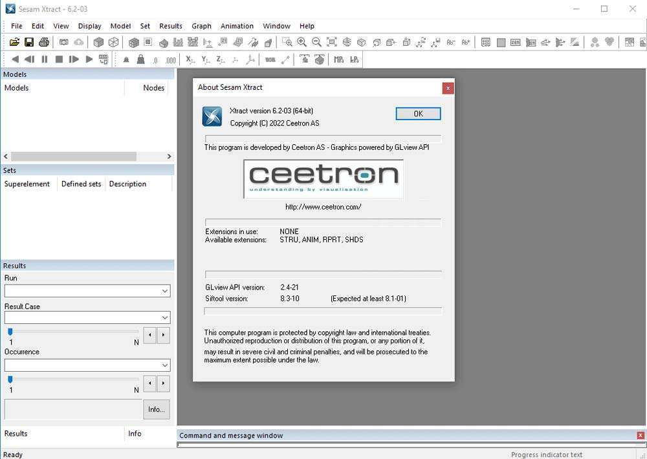Close the Command and message window
The height and width of the screenshot is (459, 647).
[x=641, y=436]
